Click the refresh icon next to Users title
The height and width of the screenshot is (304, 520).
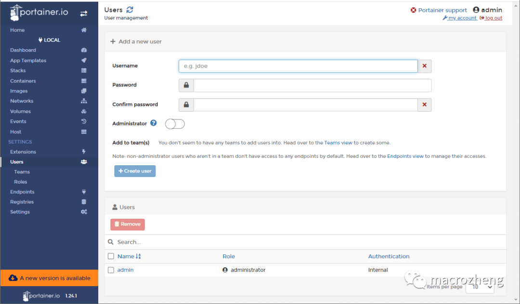coord(130,10)
